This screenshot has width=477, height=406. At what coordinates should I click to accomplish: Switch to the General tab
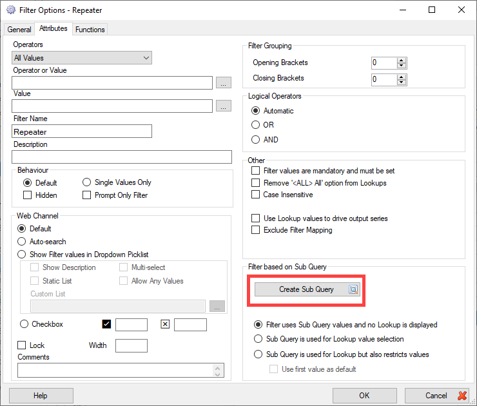19,30
